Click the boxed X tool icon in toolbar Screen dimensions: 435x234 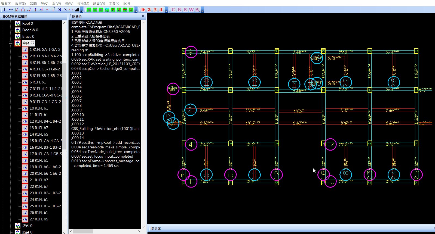pos(59,10)
